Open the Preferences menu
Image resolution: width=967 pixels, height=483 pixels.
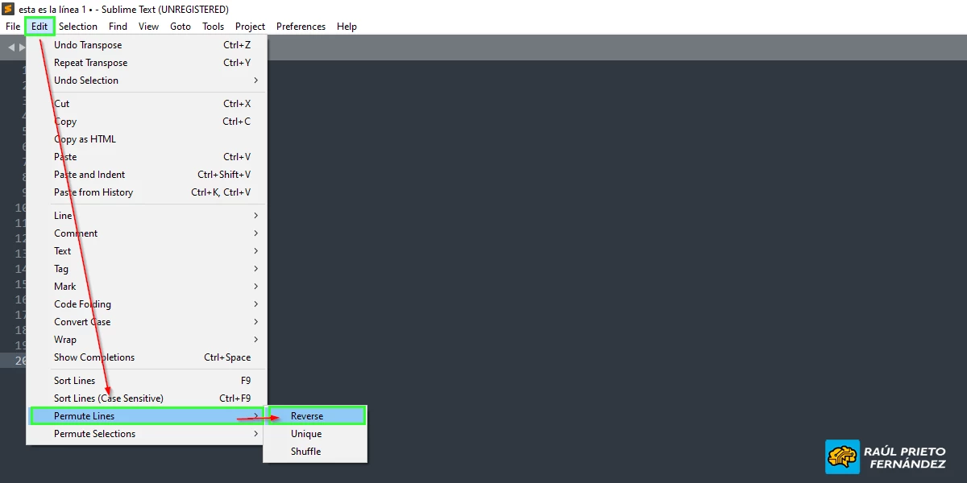(x=301, y=27)
